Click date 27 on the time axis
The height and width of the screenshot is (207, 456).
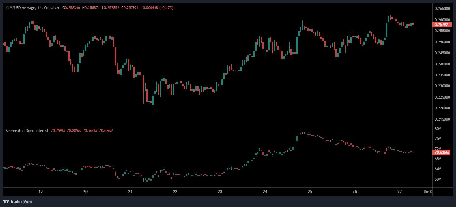(400, 192)
